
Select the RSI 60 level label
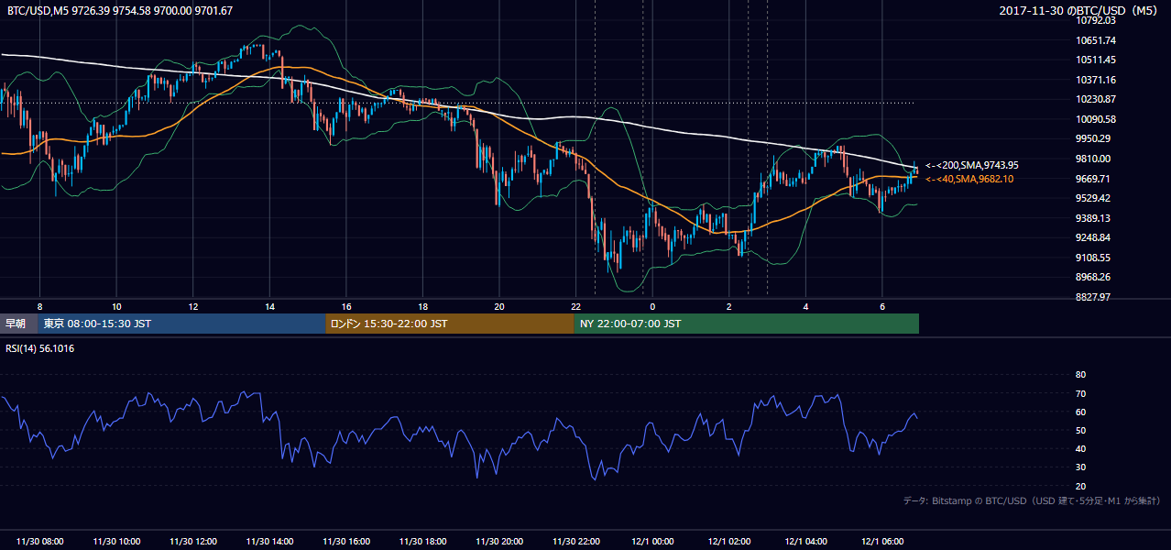point(1080,412)
